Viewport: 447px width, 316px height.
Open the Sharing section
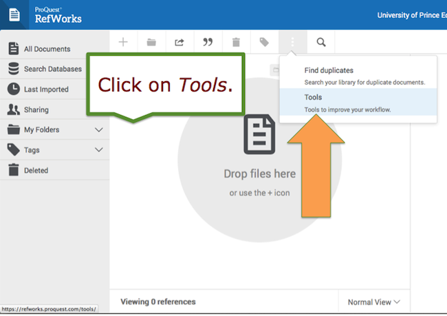[36, 109]
